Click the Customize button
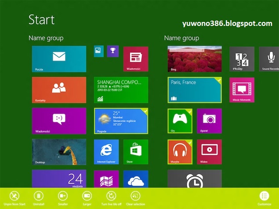The width and height of the screenshot is (279, 209). pos(264,198)
